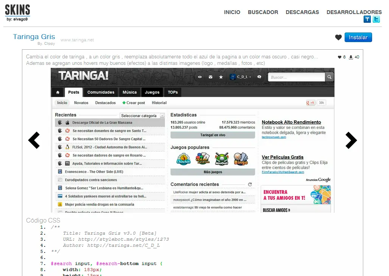This screenshot has height=276, width=389.
Task: Open the Chinchón game icon
Action: [x=183, y=159]
